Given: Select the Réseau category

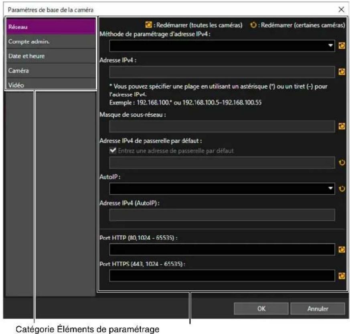Looking at the screenshot, I should (51, 26).
